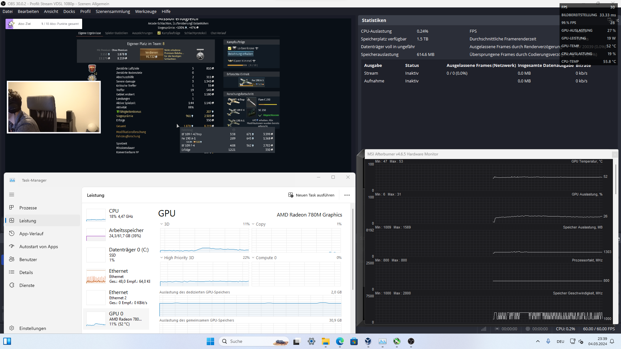Screen dimensions: 621x349
Task: Click the Windows taskbar Suche field
Action: click(246, 342)
